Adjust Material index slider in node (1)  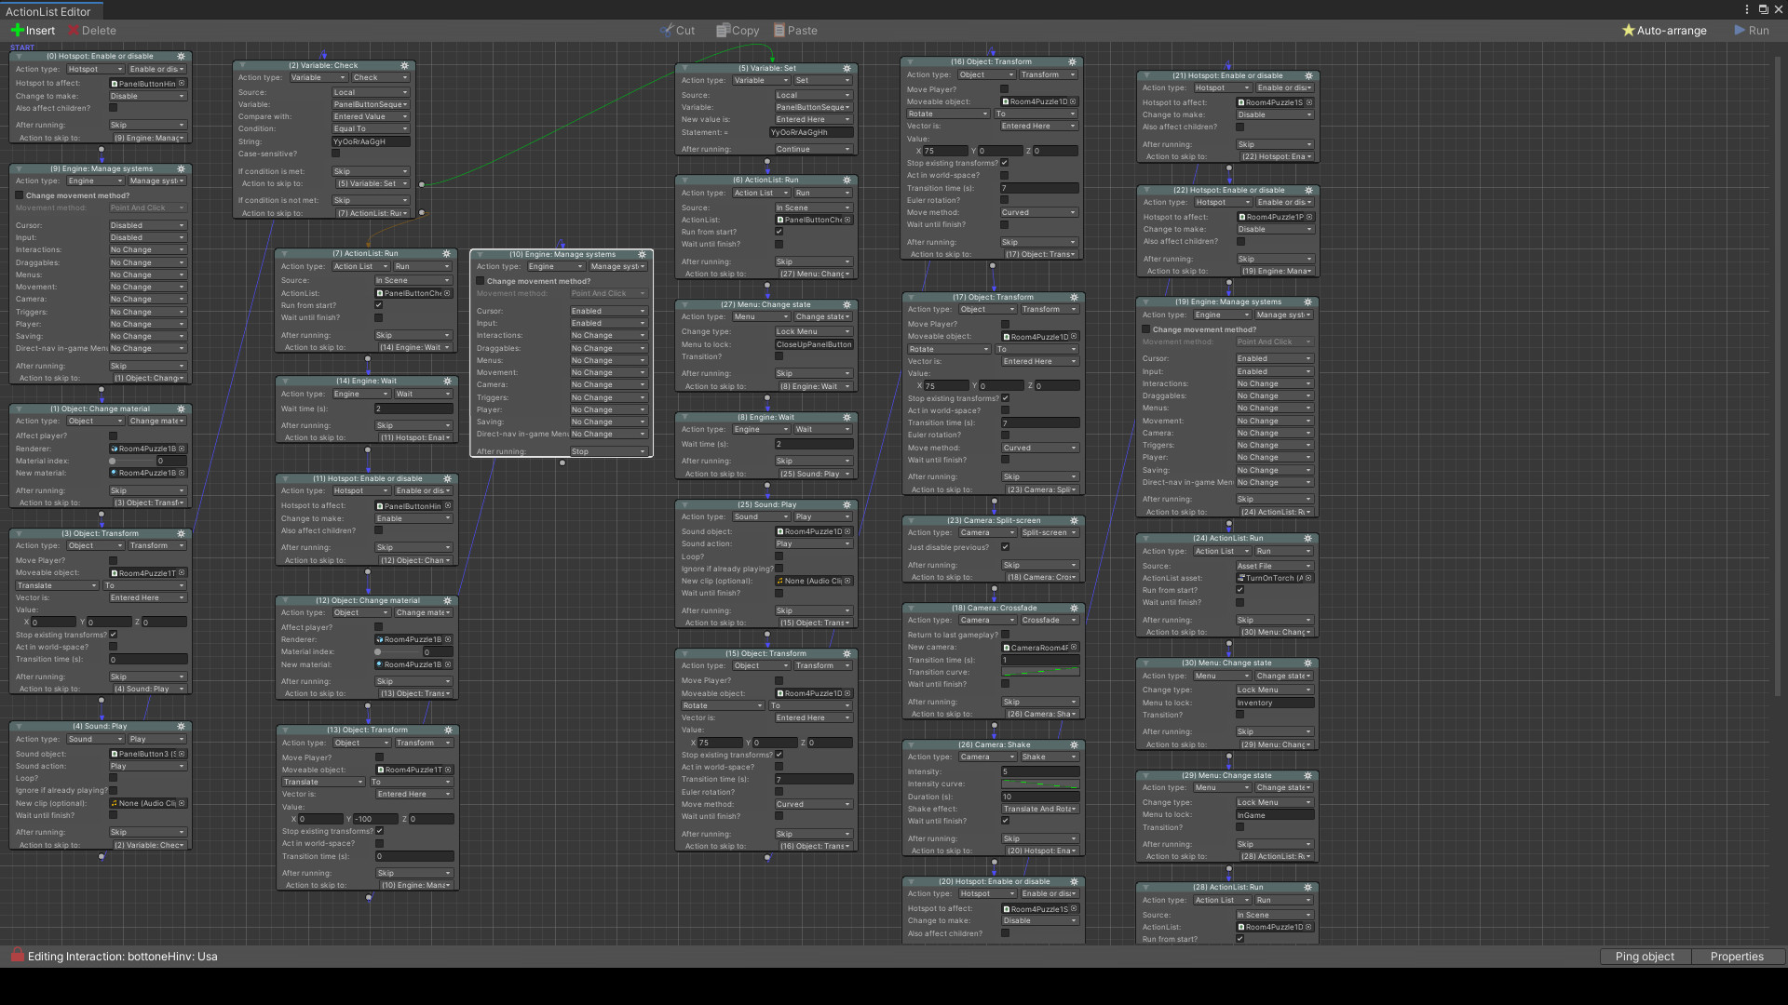(x=130, y=461)
